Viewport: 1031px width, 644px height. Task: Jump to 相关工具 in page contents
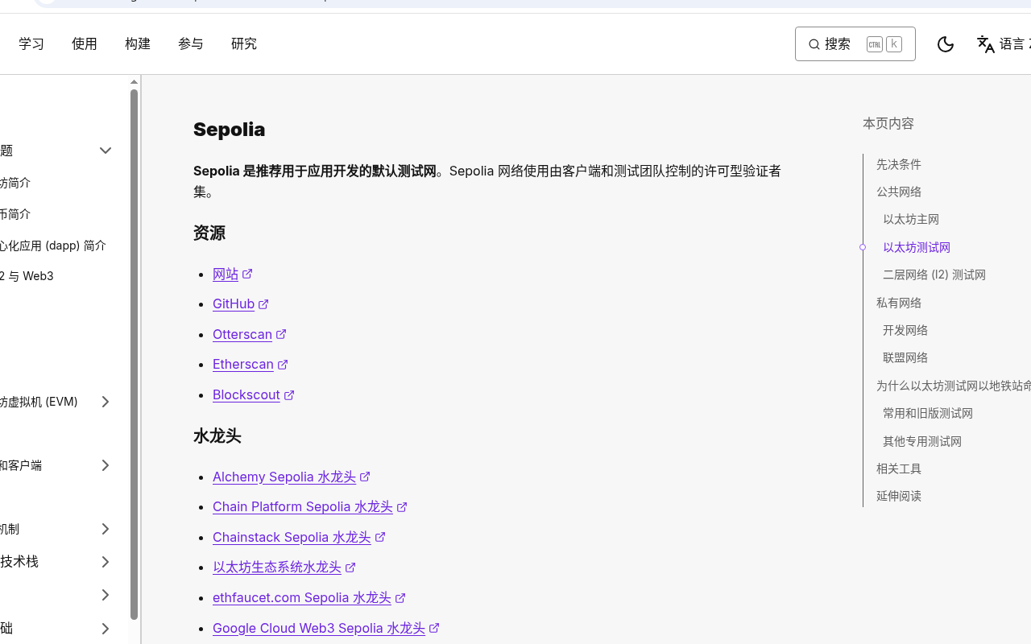[899, 469]
